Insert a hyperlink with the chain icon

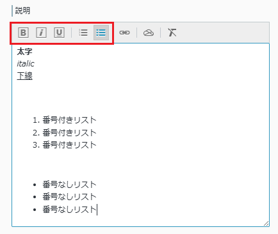coord(124,33)
